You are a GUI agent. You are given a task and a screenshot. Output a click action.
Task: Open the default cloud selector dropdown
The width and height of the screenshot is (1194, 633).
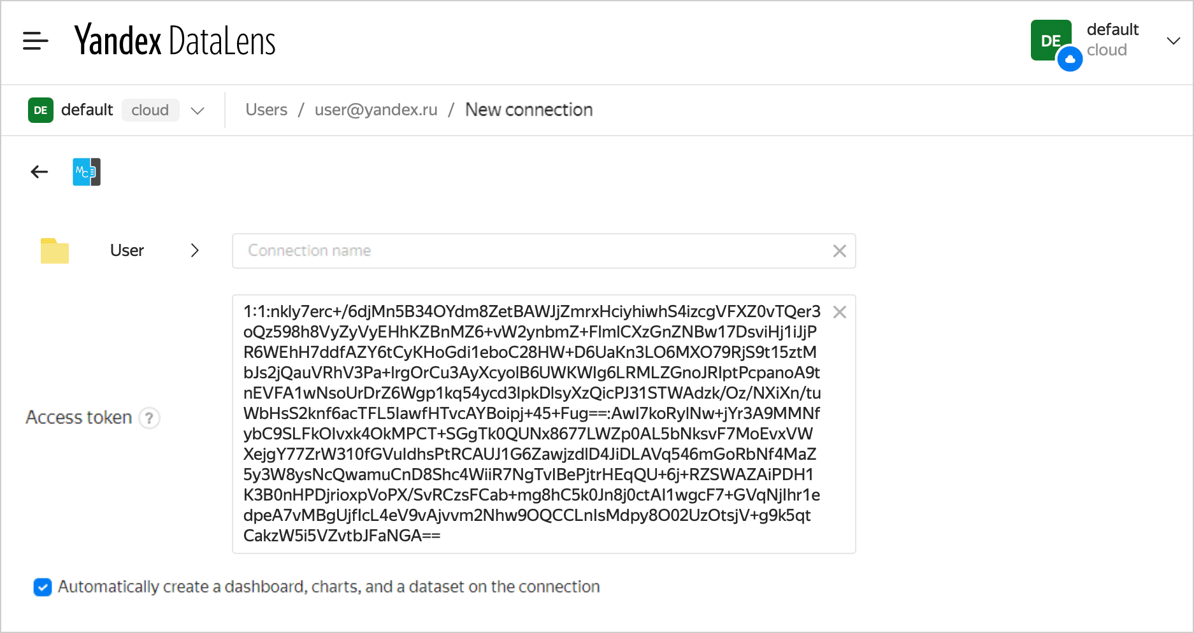click(x=198, y=111)
